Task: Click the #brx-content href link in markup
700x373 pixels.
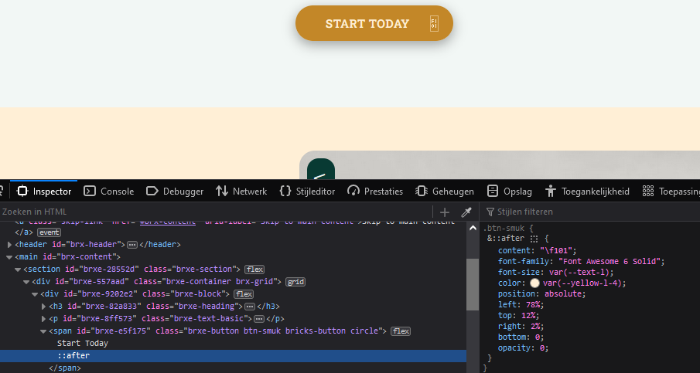Action: click(167, 222)
